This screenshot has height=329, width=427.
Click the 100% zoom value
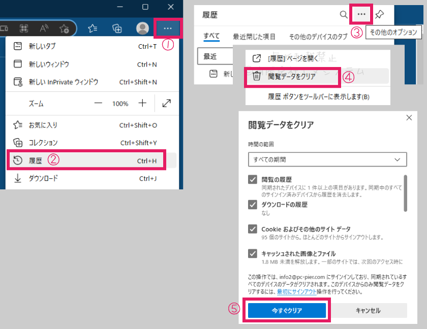click(120, 104)
